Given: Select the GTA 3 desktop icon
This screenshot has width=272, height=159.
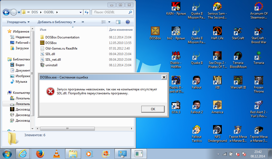Looking at the screenshot, I should click(x=176, y=107).
